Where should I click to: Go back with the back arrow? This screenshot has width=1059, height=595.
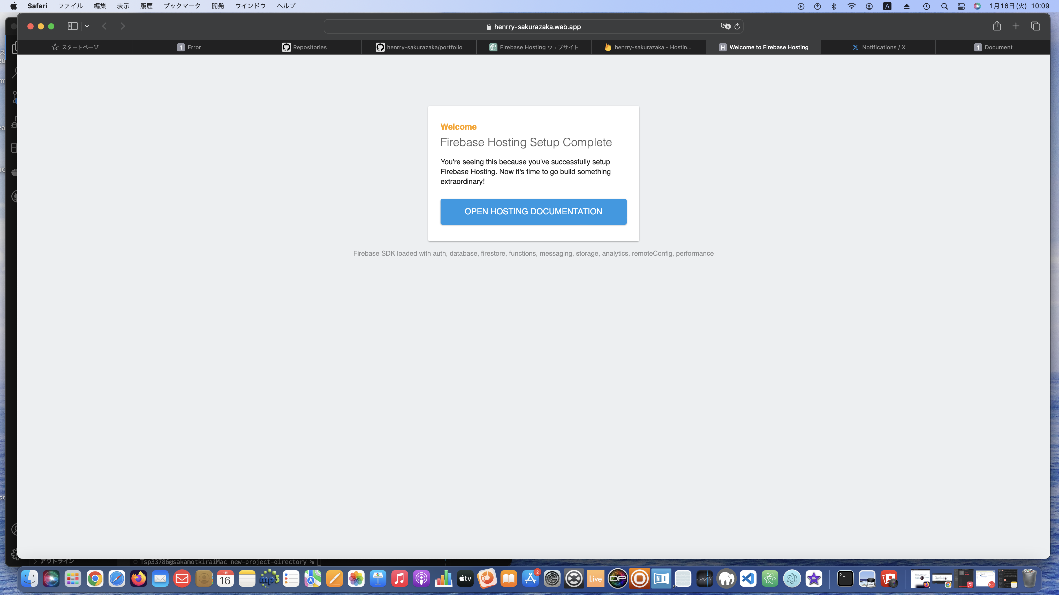(x=104, y=26)
